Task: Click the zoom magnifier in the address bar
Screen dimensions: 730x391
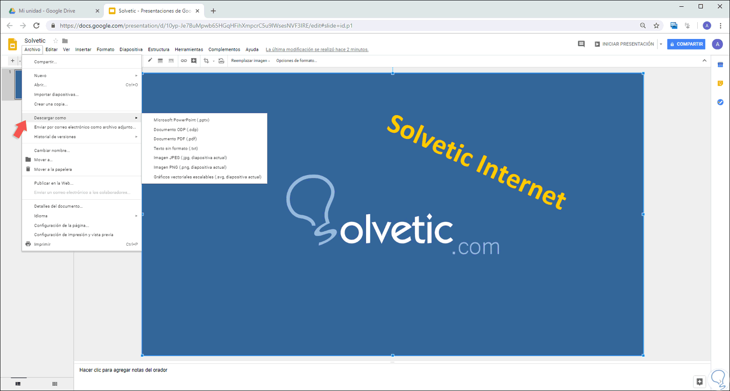Action: point(643,26)
